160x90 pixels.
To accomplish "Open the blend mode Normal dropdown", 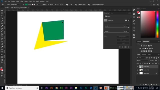I will (x=143, y=61).
